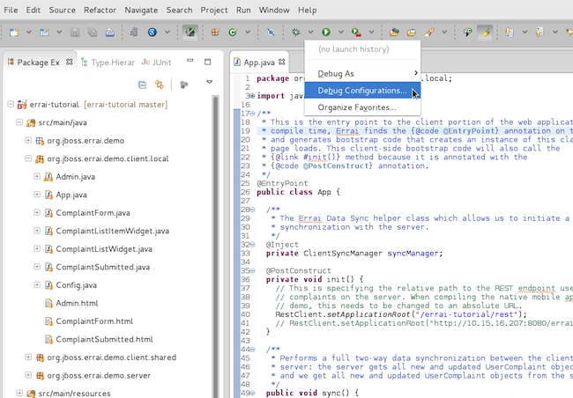Image resolution: width=573 pixels, height=398 pixels.
Task: Expand folded imports at line 3
Action: pos(252,96)
